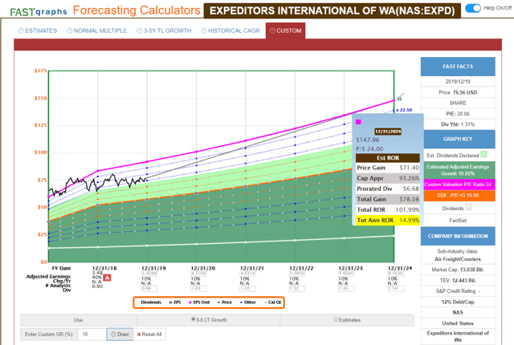The height and width of the screenshot is (345, 514).
Task: Click red warning triangle under 12/31/18
Action: click(107, 278)
